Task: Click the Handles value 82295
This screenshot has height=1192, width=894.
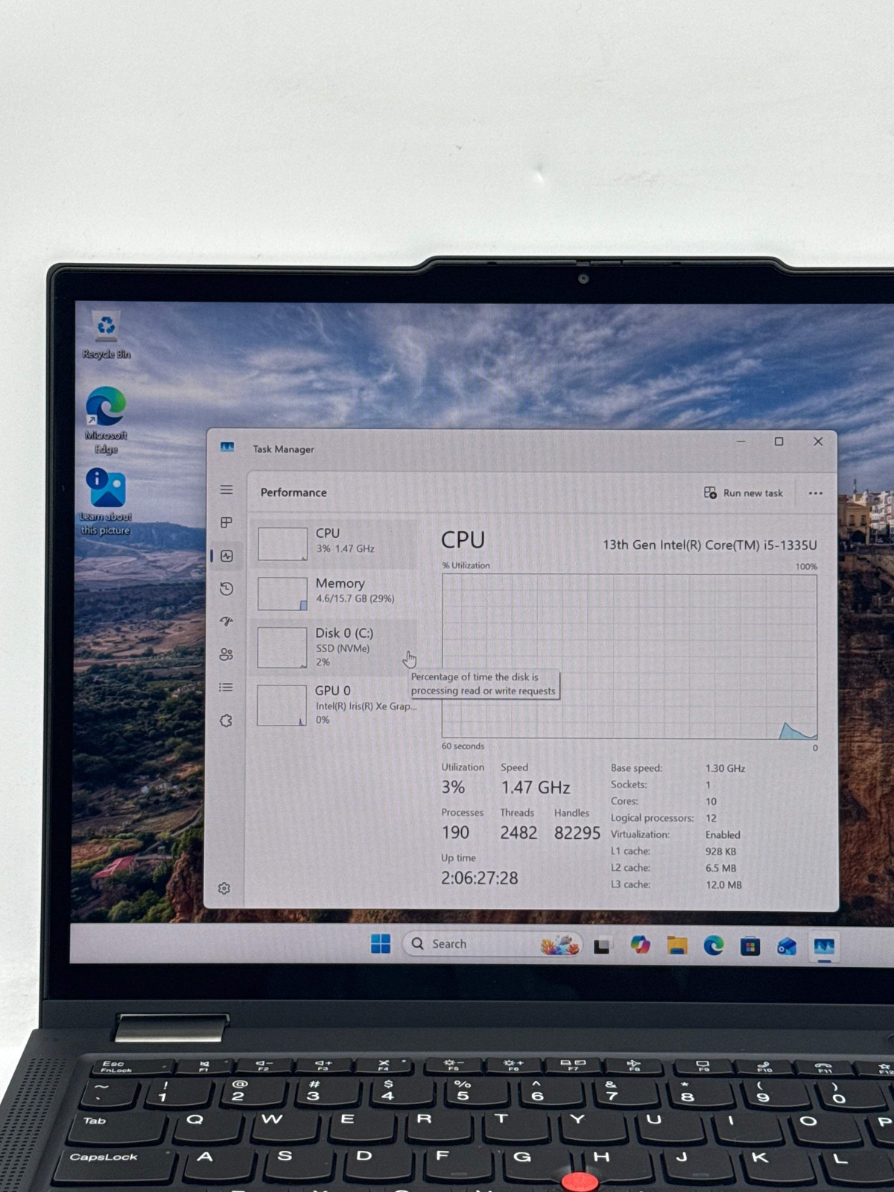Action: click(x=577, y=833)
